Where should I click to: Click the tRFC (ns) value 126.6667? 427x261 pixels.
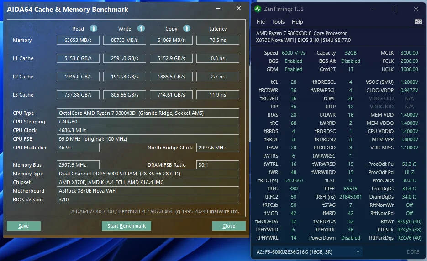293,180
